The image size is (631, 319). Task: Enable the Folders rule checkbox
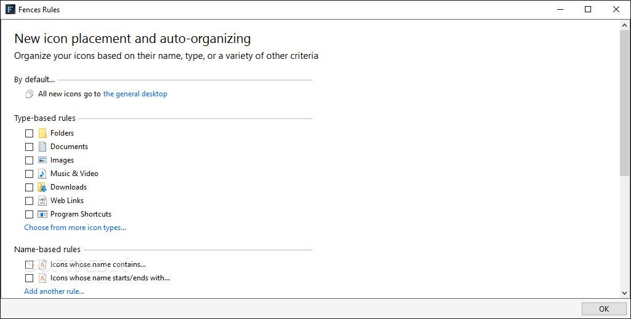(x=29, y=133)
